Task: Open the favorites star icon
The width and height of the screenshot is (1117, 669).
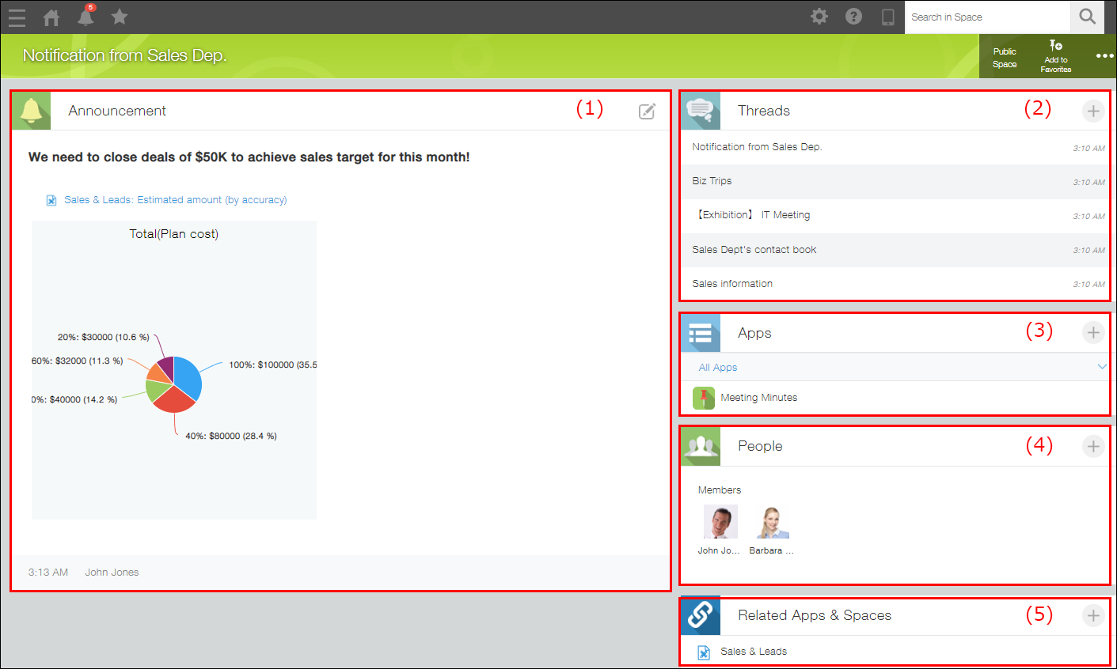Action: tap(120, 17)
